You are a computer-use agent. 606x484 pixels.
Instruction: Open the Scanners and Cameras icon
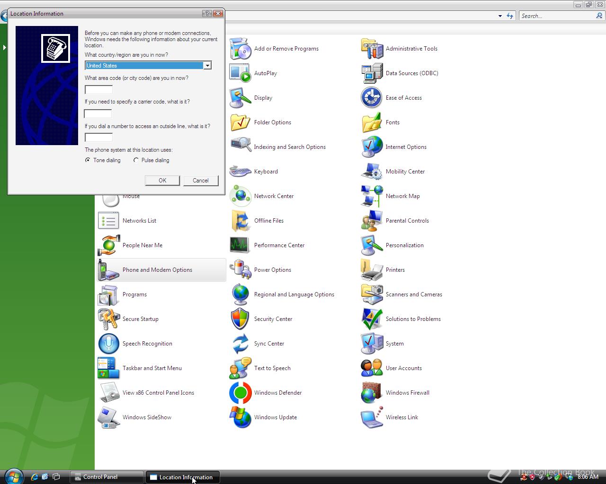point(372,294)
